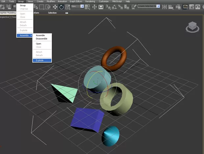204x154 pixels.
Task: Choose the Select and Scale tool
Action: 67,7
